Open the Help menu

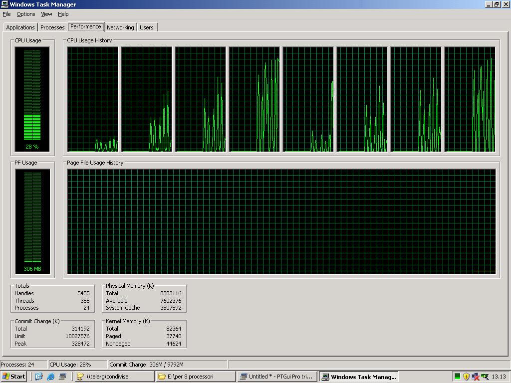[63, 14]
